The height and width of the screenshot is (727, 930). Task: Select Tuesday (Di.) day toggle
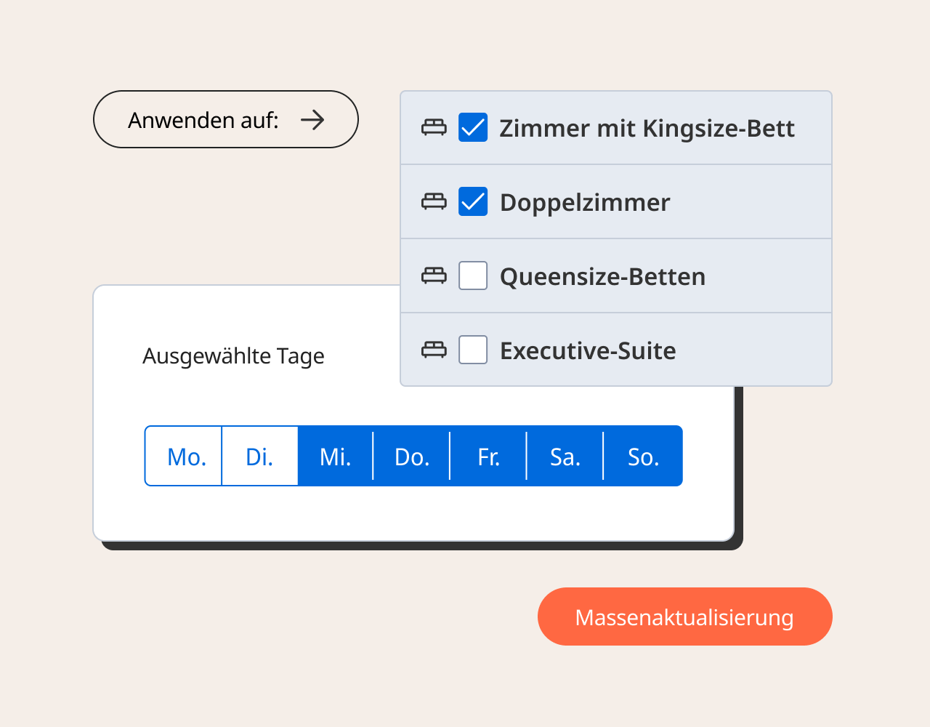259,457
